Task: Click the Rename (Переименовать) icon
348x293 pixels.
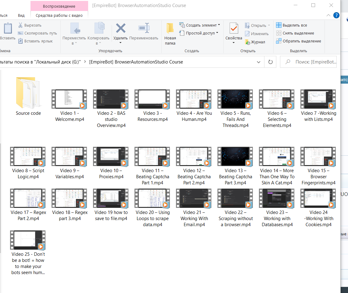Action: (x=144, y=29)
